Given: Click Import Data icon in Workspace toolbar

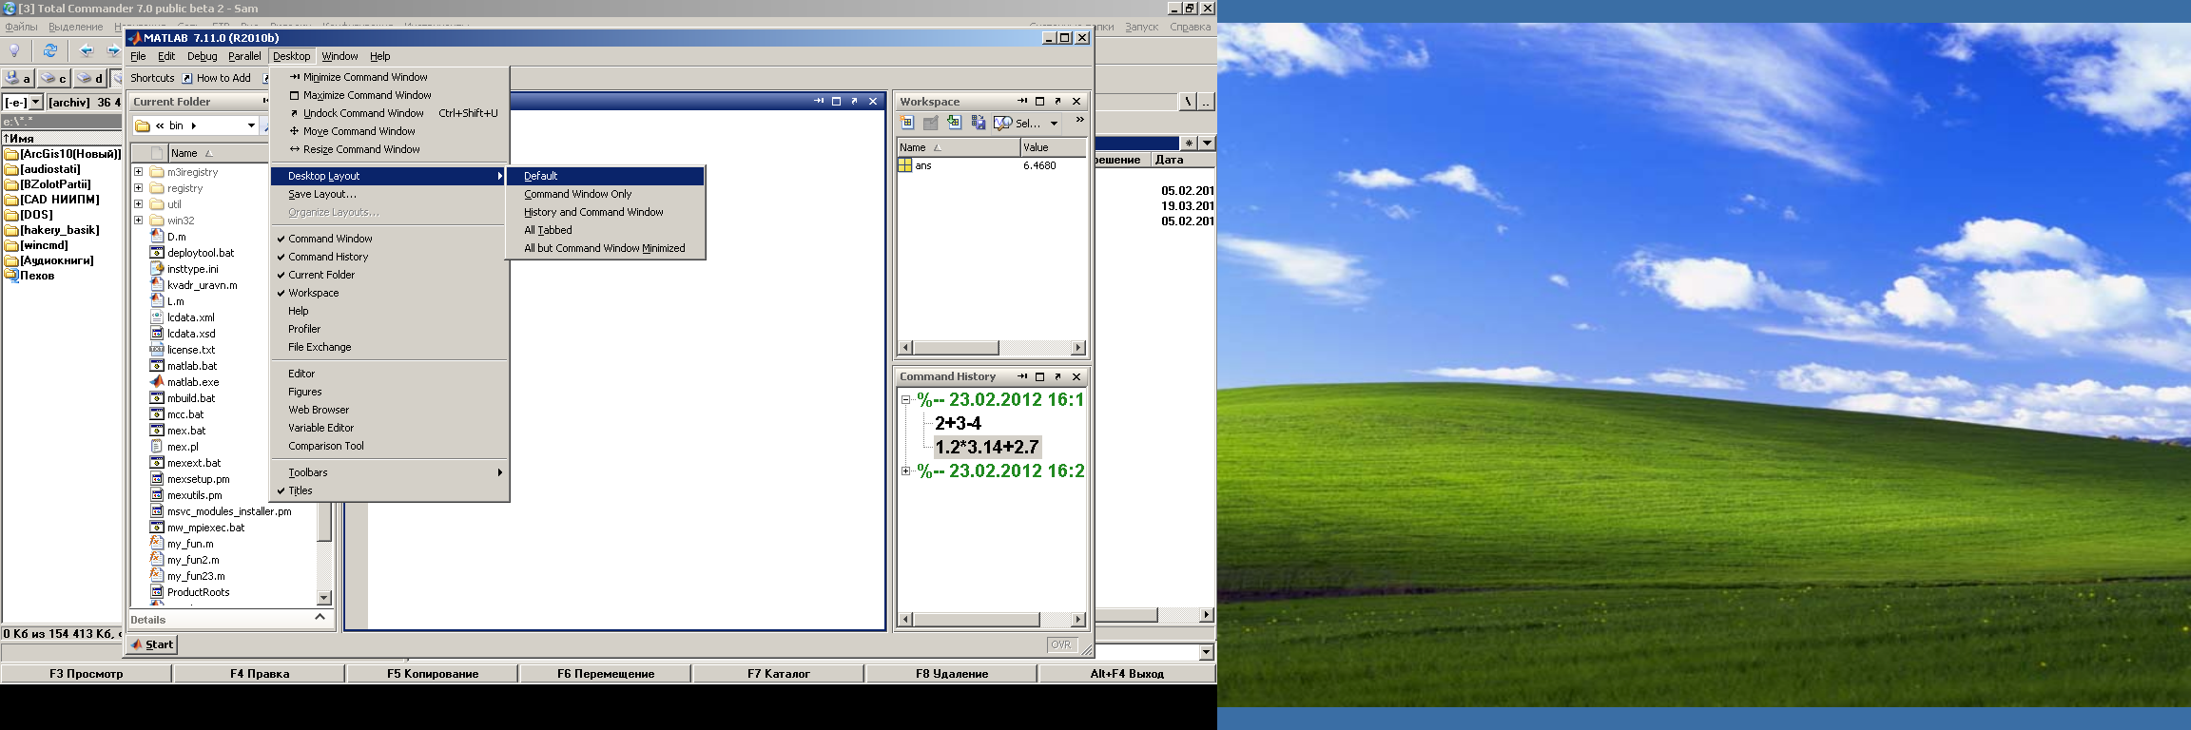Looking at the screenshot, I should tap(954, 123).
